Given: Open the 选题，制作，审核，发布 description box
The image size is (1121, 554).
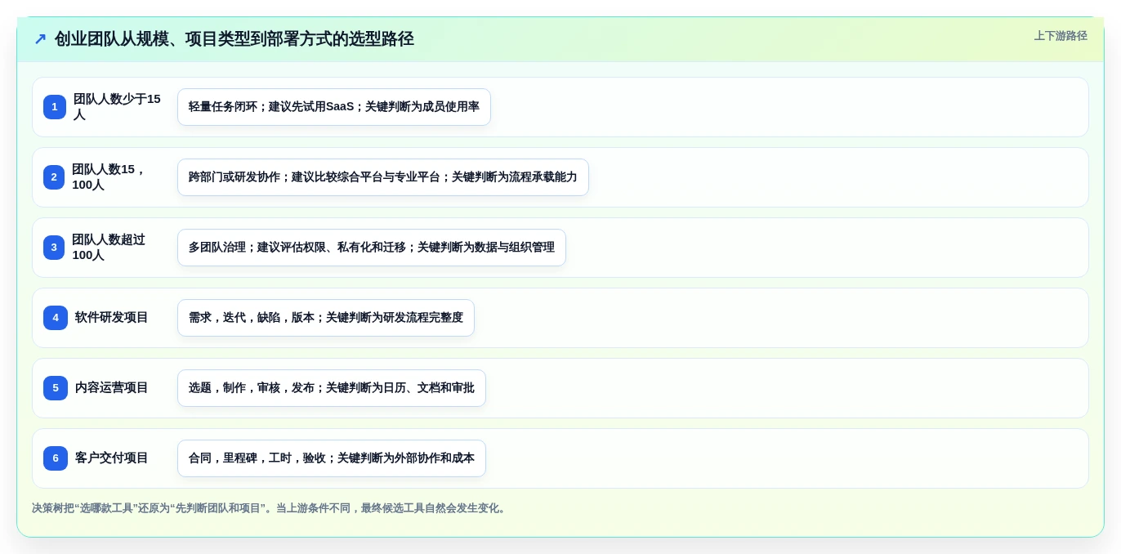Looking at the screenshot, I should coord(332,388).
